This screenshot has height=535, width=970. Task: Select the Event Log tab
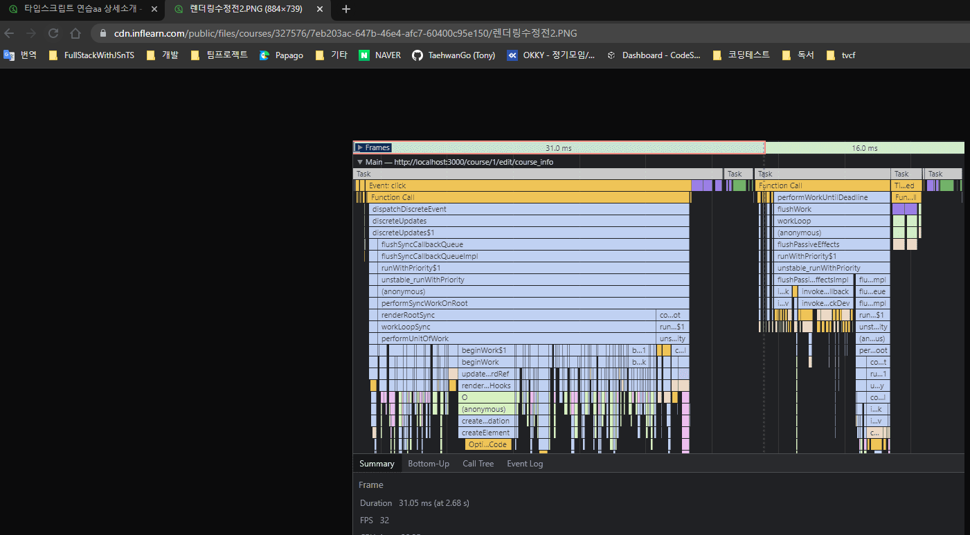tap(524, 464)
